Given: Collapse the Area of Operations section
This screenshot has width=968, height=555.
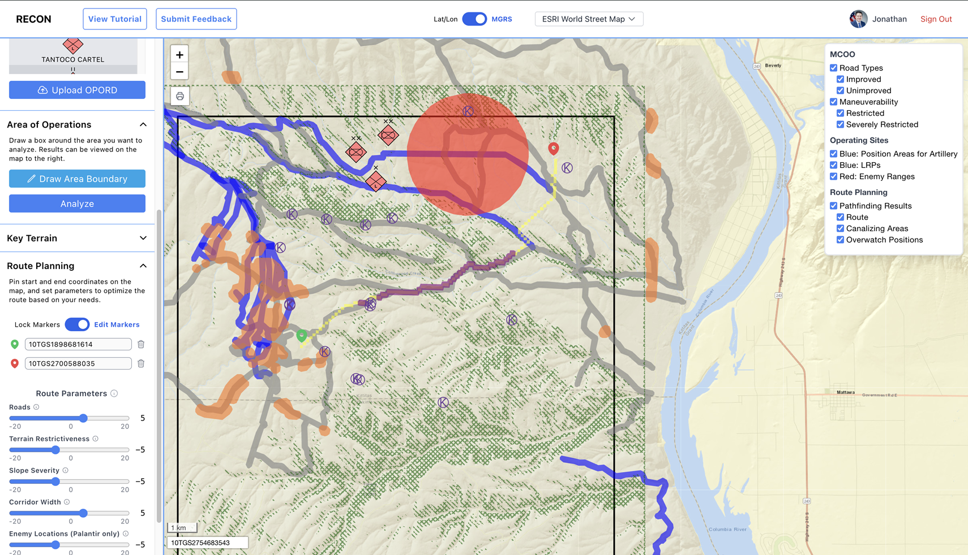Looking at the screenshot, I should (x=143, y=124).
